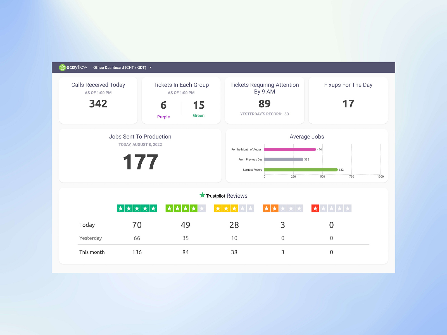Click the Jobs Sent To Production count 177

tap(140, 161)
